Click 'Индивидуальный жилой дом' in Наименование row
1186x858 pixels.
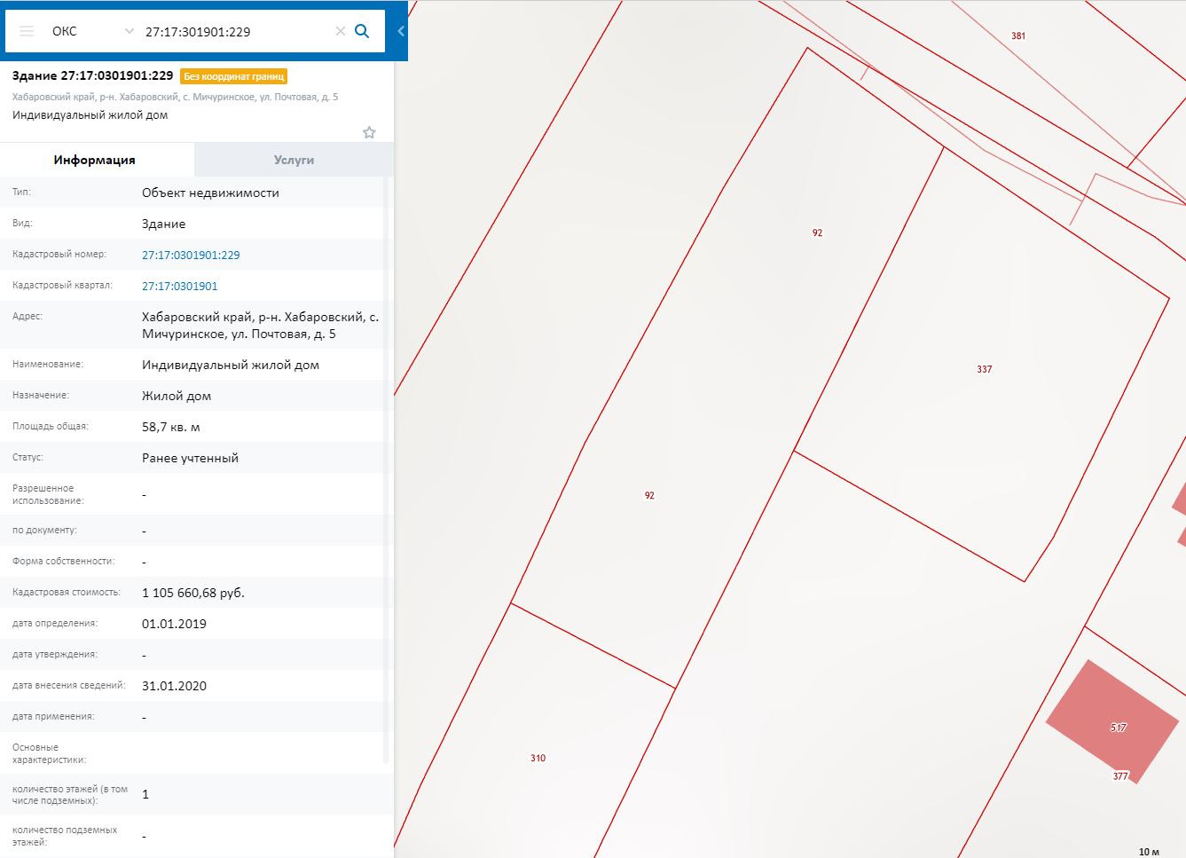(x=231, y=365)
